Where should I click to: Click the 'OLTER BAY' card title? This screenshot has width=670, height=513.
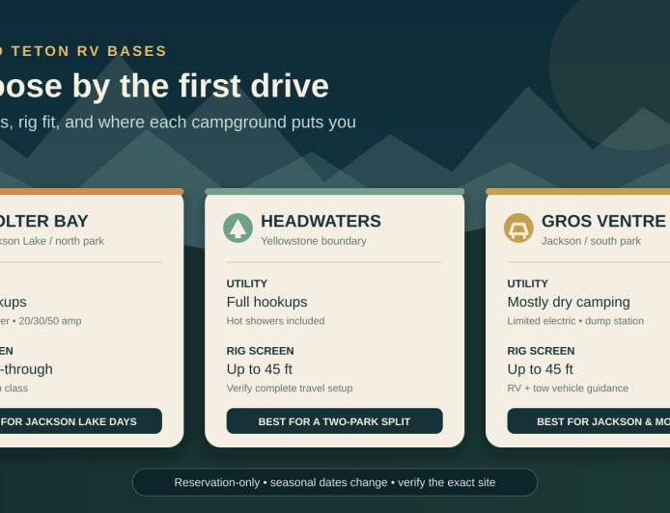44,221
